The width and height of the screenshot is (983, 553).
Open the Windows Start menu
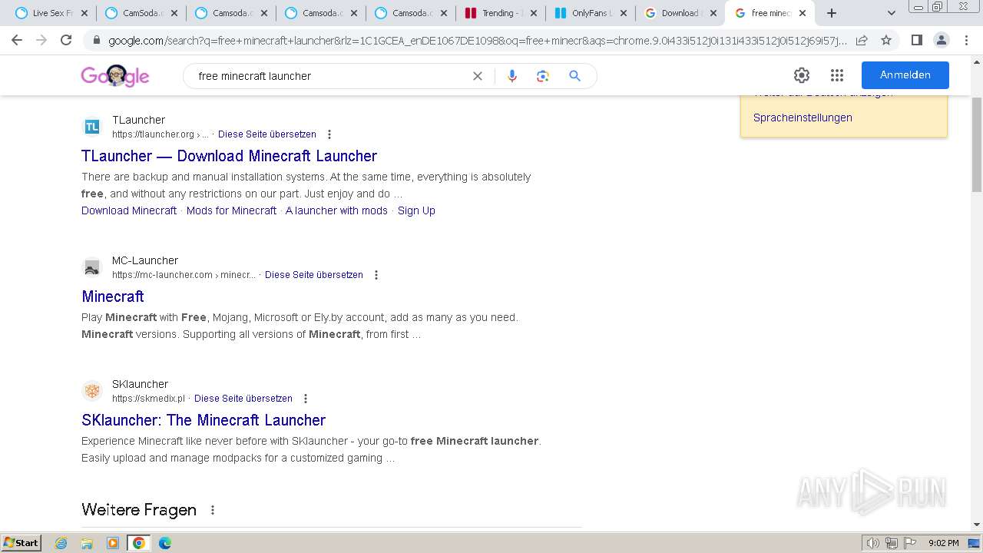[x=21, y=543]
